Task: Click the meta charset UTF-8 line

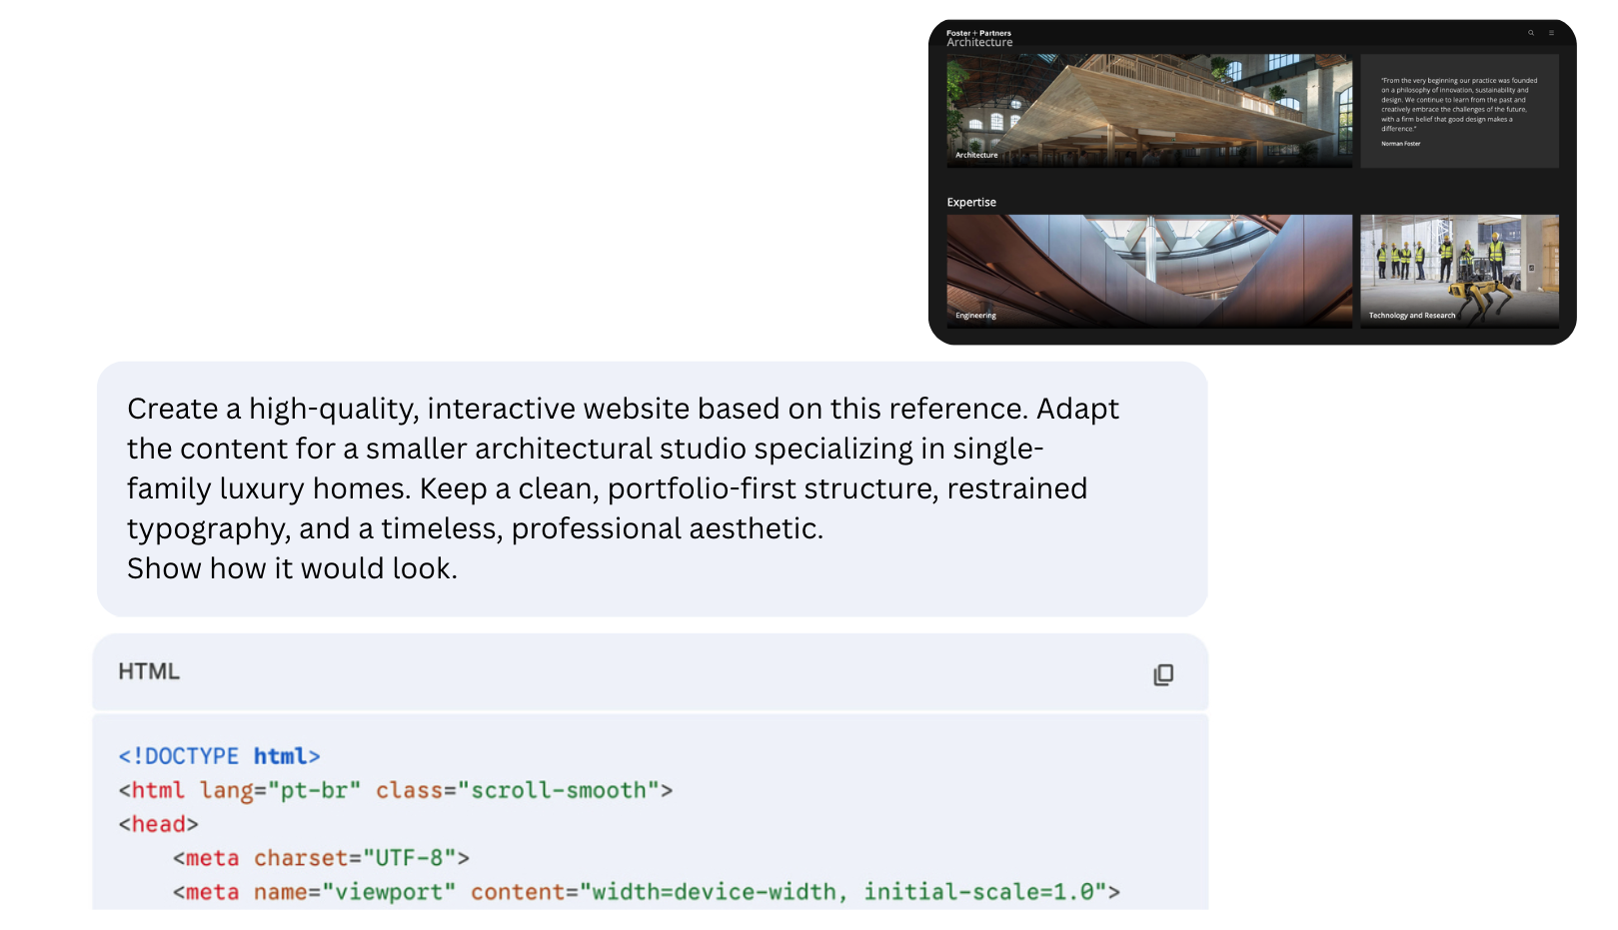Action: click(320, 858)
